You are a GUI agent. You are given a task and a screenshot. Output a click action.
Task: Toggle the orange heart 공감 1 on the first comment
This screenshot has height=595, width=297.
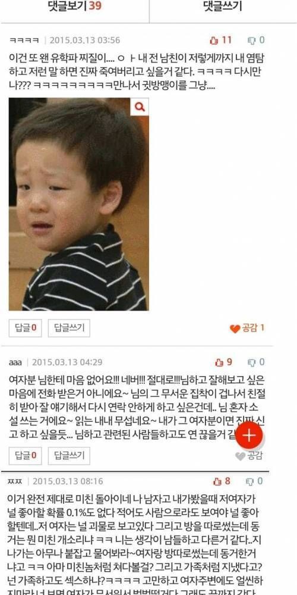tap(247, 328)
